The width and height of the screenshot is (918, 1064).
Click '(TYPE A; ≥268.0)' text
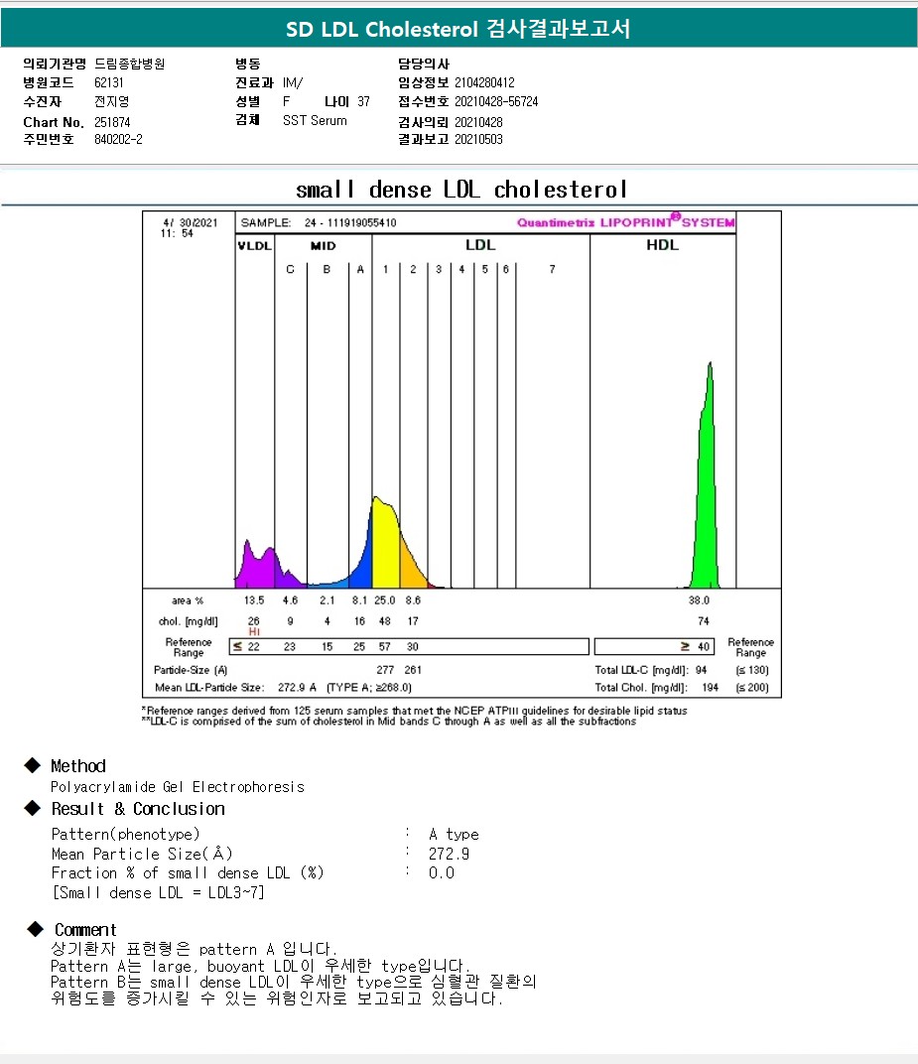click(x=369, y=688)
